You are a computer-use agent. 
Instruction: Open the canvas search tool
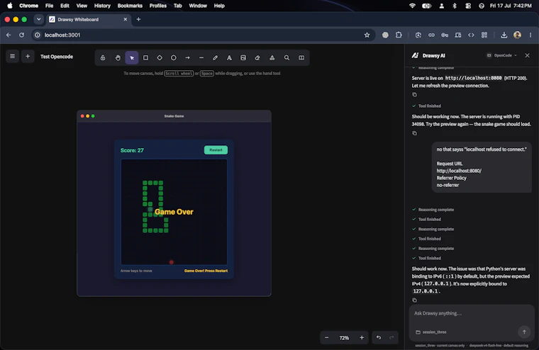(x=287, y=57)
